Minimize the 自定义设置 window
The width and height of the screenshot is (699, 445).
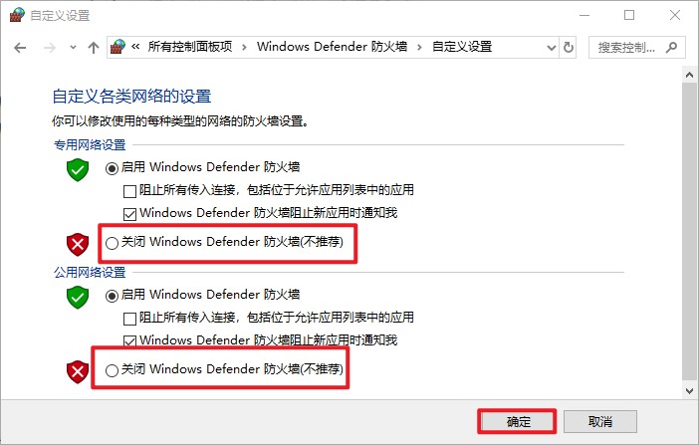coord(584,15)
